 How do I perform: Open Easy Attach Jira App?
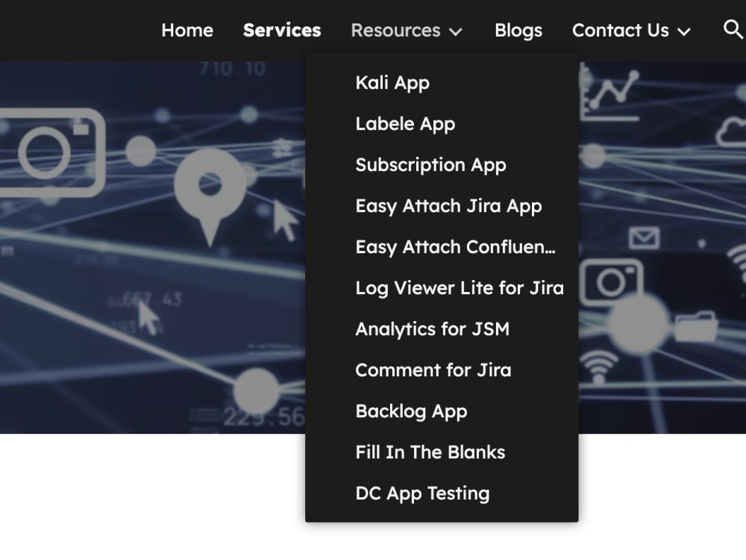click(448, 206)
